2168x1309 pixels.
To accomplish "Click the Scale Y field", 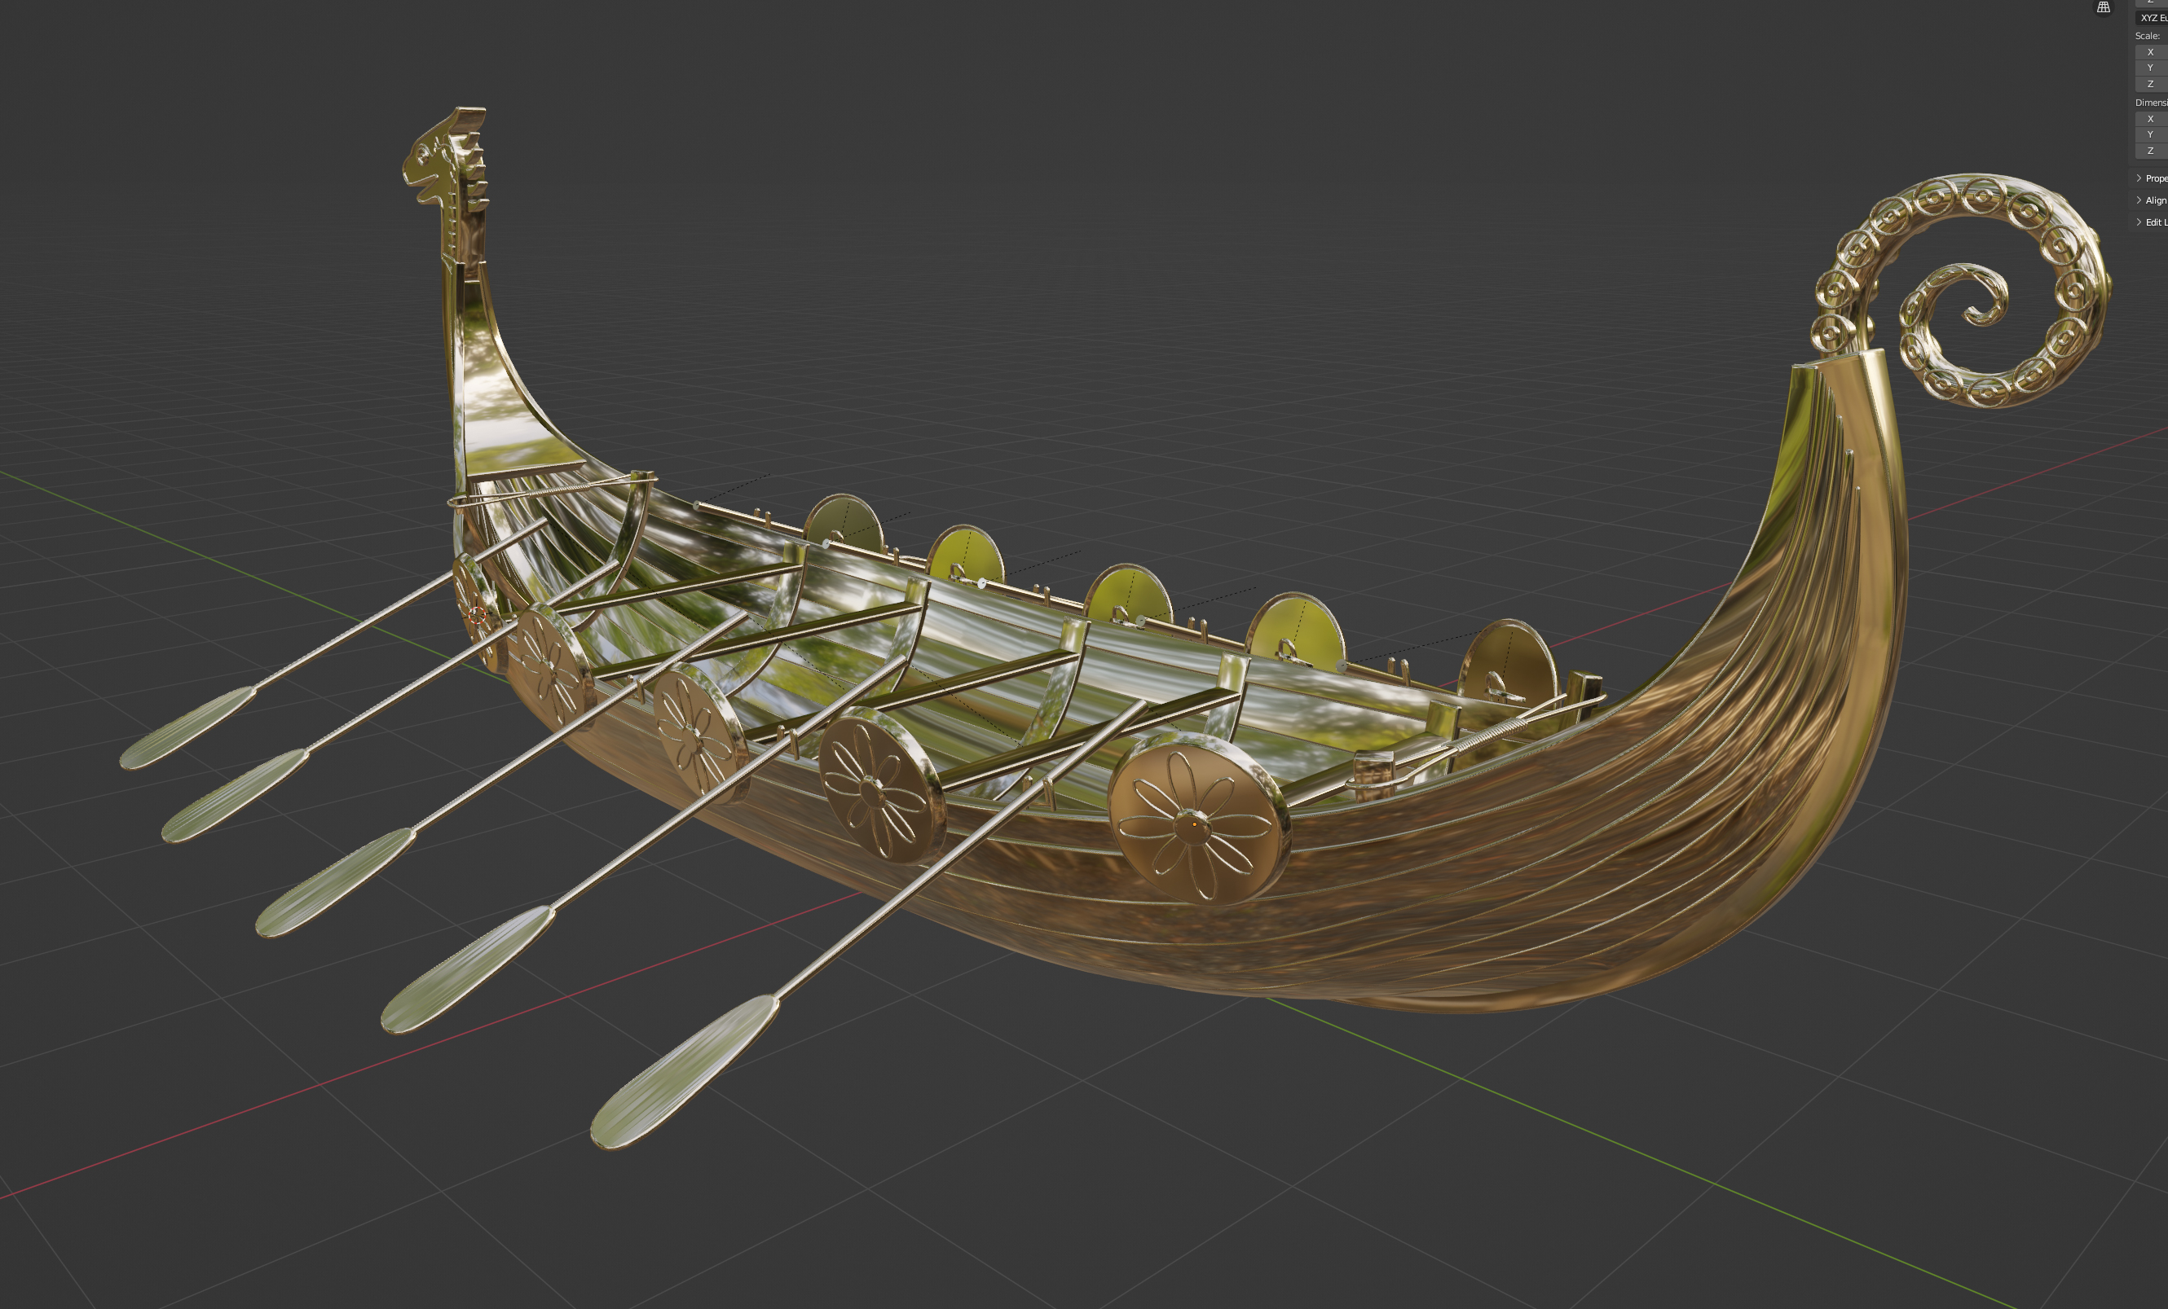I will pyautogui.click(x=2153, y=68).
